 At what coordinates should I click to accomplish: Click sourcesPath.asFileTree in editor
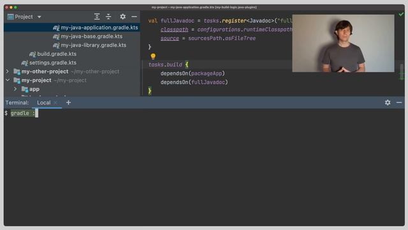pos(222,38)
